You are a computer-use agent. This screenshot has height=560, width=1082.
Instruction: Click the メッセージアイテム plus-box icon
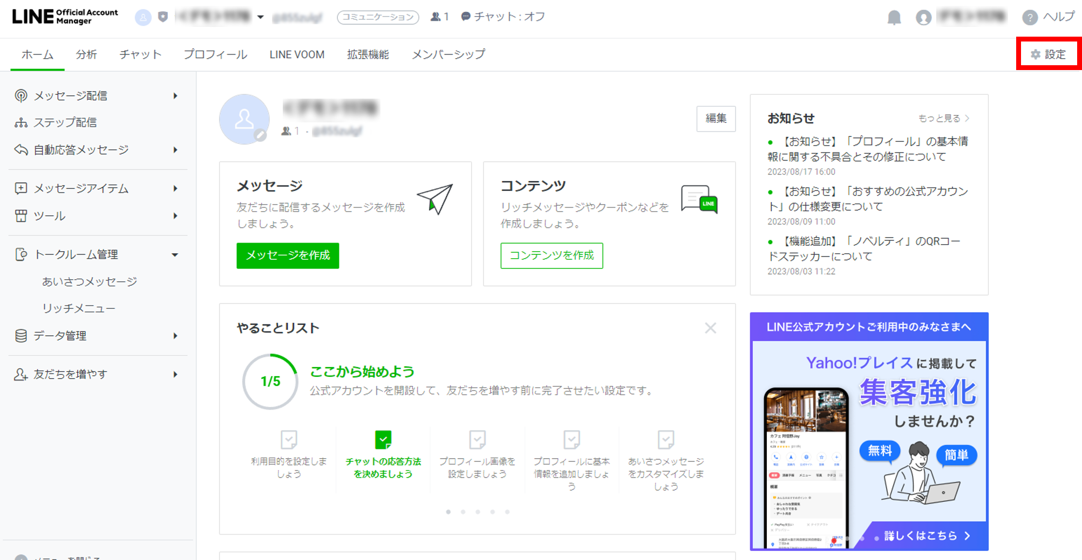point(21,188)
